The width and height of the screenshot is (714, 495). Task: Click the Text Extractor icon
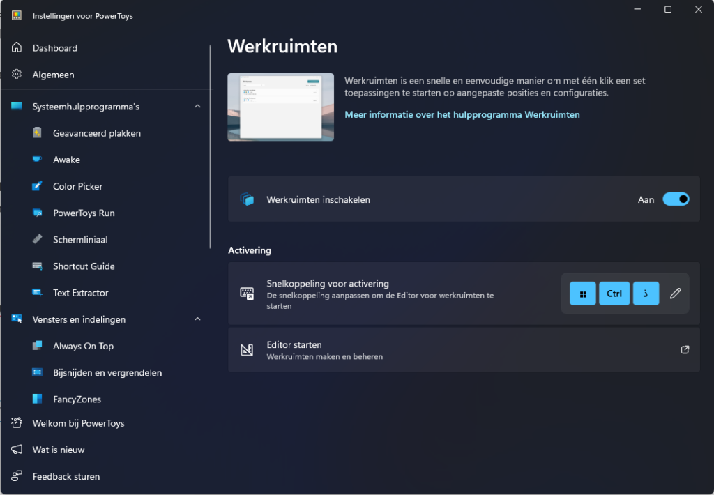[x=38, y=292]
